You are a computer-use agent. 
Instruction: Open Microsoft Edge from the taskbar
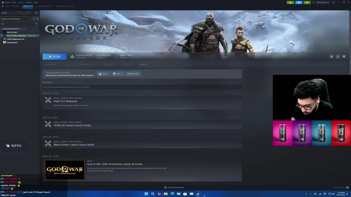[172, 194]
